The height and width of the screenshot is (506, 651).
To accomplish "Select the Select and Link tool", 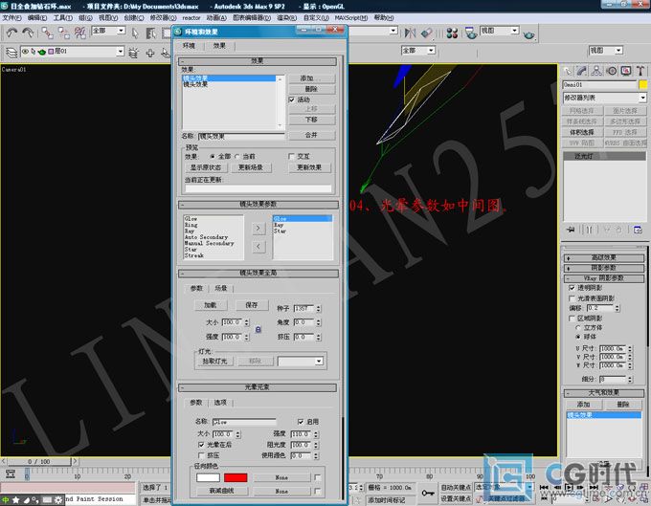I will pyautogui.click(x=47, y=33).
